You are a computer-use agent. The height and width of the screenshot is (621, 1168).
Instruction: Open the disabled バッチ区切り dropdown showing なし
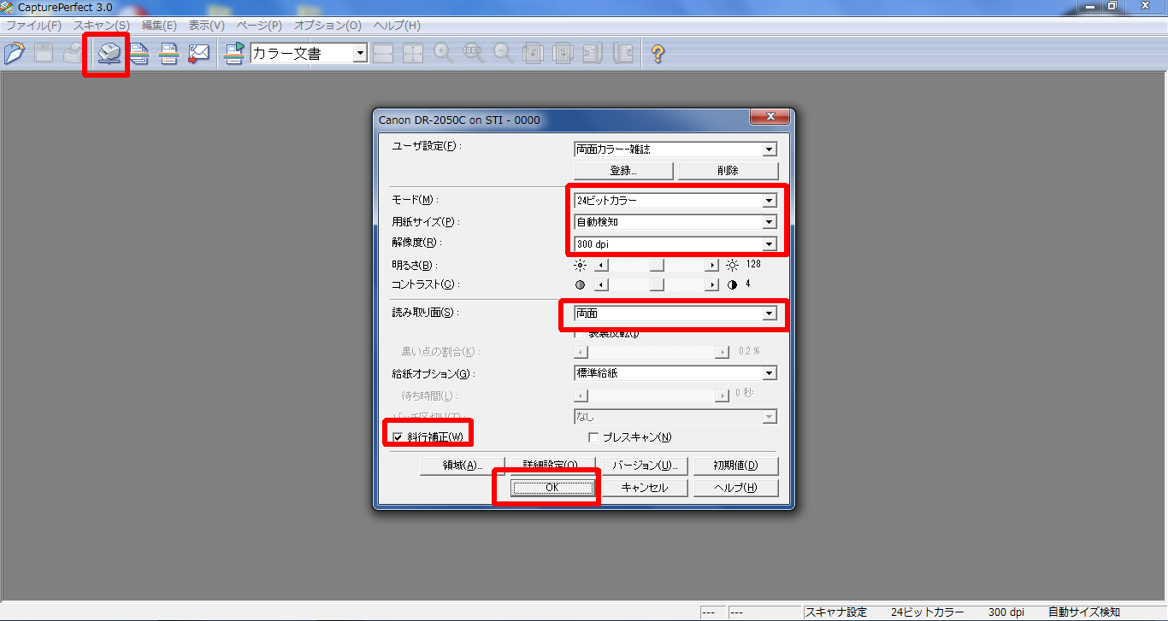coord(675,417)
